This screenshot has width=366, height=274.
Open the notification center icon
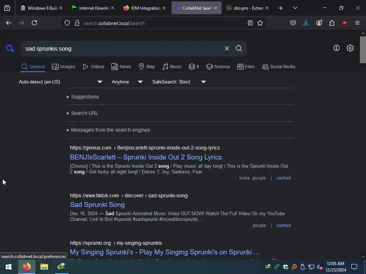coord(354,267)
